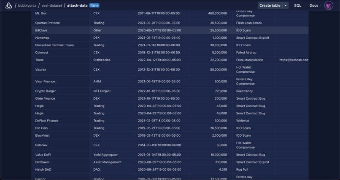This screenshot has width=340, height=180.
Task: Select the DefiSaver cell
Action: [x=61, y=162]
